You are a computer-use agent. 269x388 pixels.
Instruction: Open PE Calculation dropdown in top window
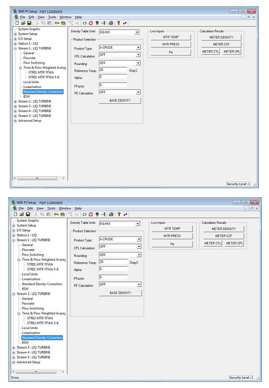pos(138,92)
